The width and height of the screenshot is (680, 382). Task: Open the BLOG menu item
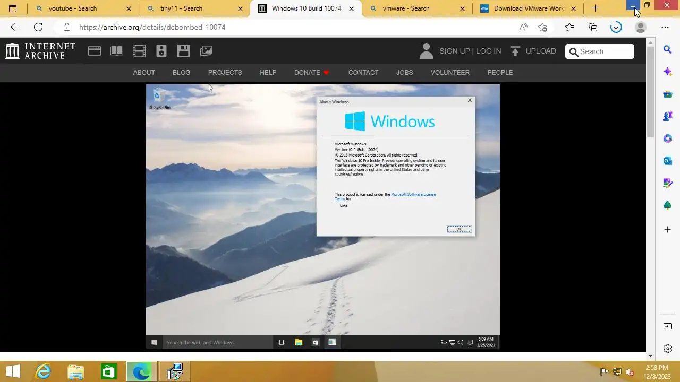point(181,73)
